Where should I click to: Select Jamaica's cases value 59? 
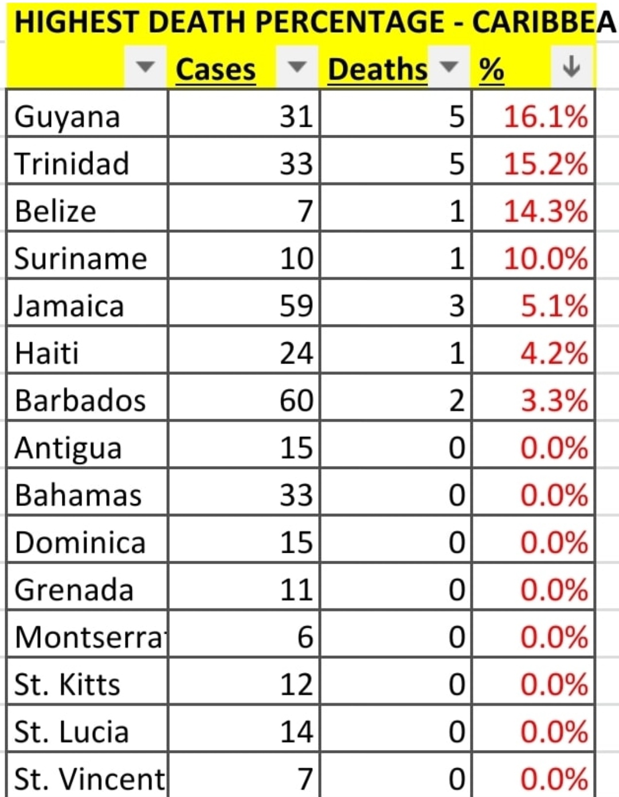(244, 306)
